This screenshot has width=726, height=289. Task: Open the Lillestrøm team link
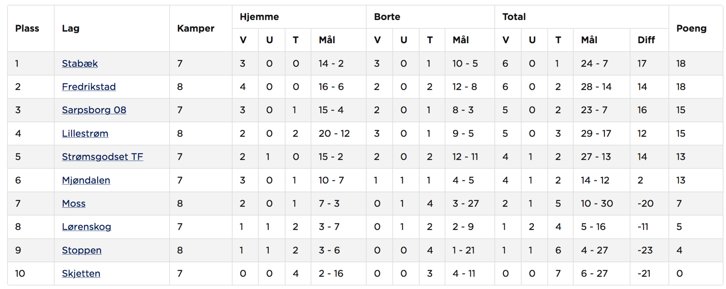pyautogui.click(x=85, y=133)
